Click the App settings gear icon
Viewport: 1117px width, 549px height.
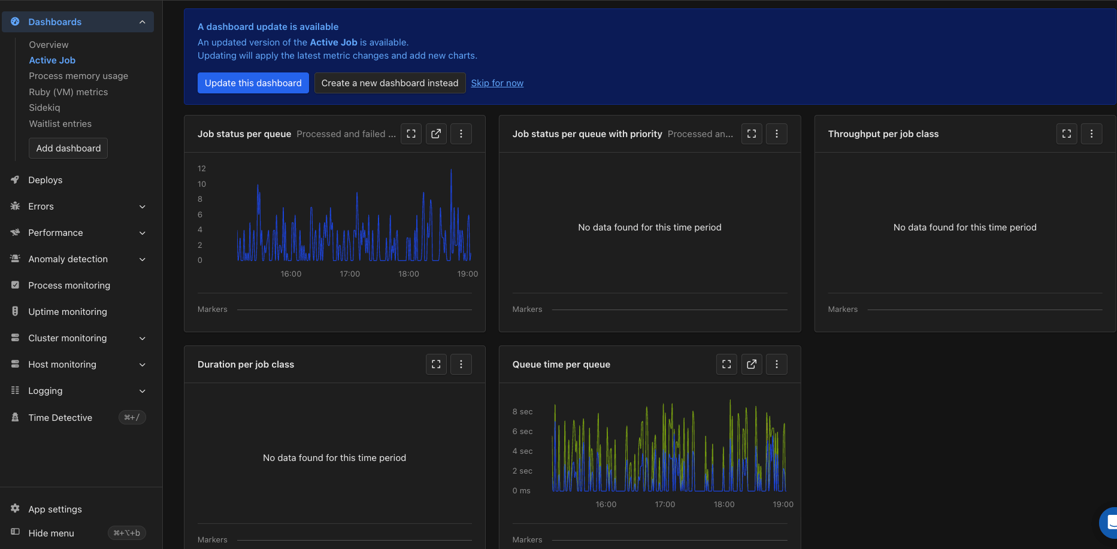point(15,508)
